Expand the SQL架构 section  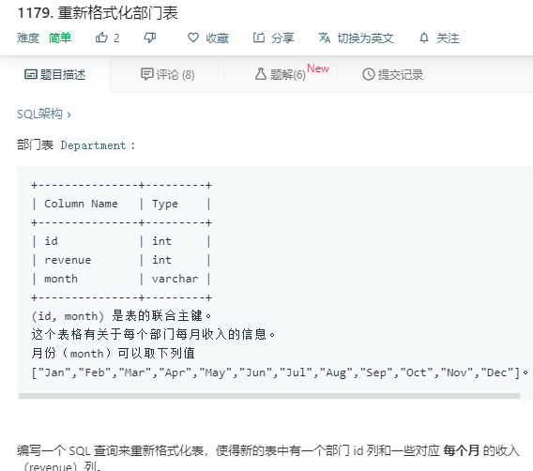pyautogui.click(x=39, y=114)
